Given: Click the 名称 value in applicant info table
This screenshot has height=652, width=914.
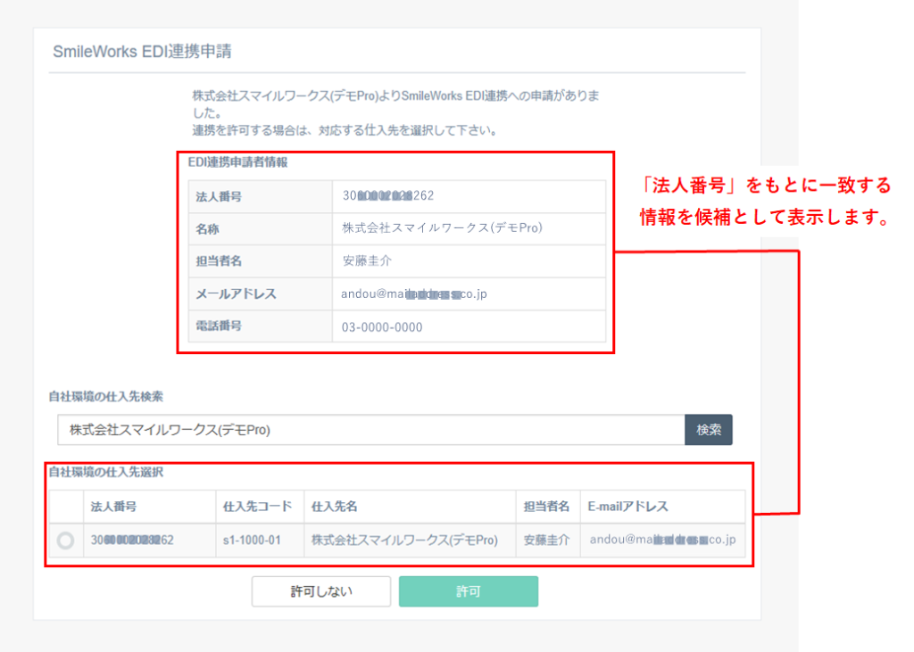Looking at the screenshot, I should click(x=443, y=227).
